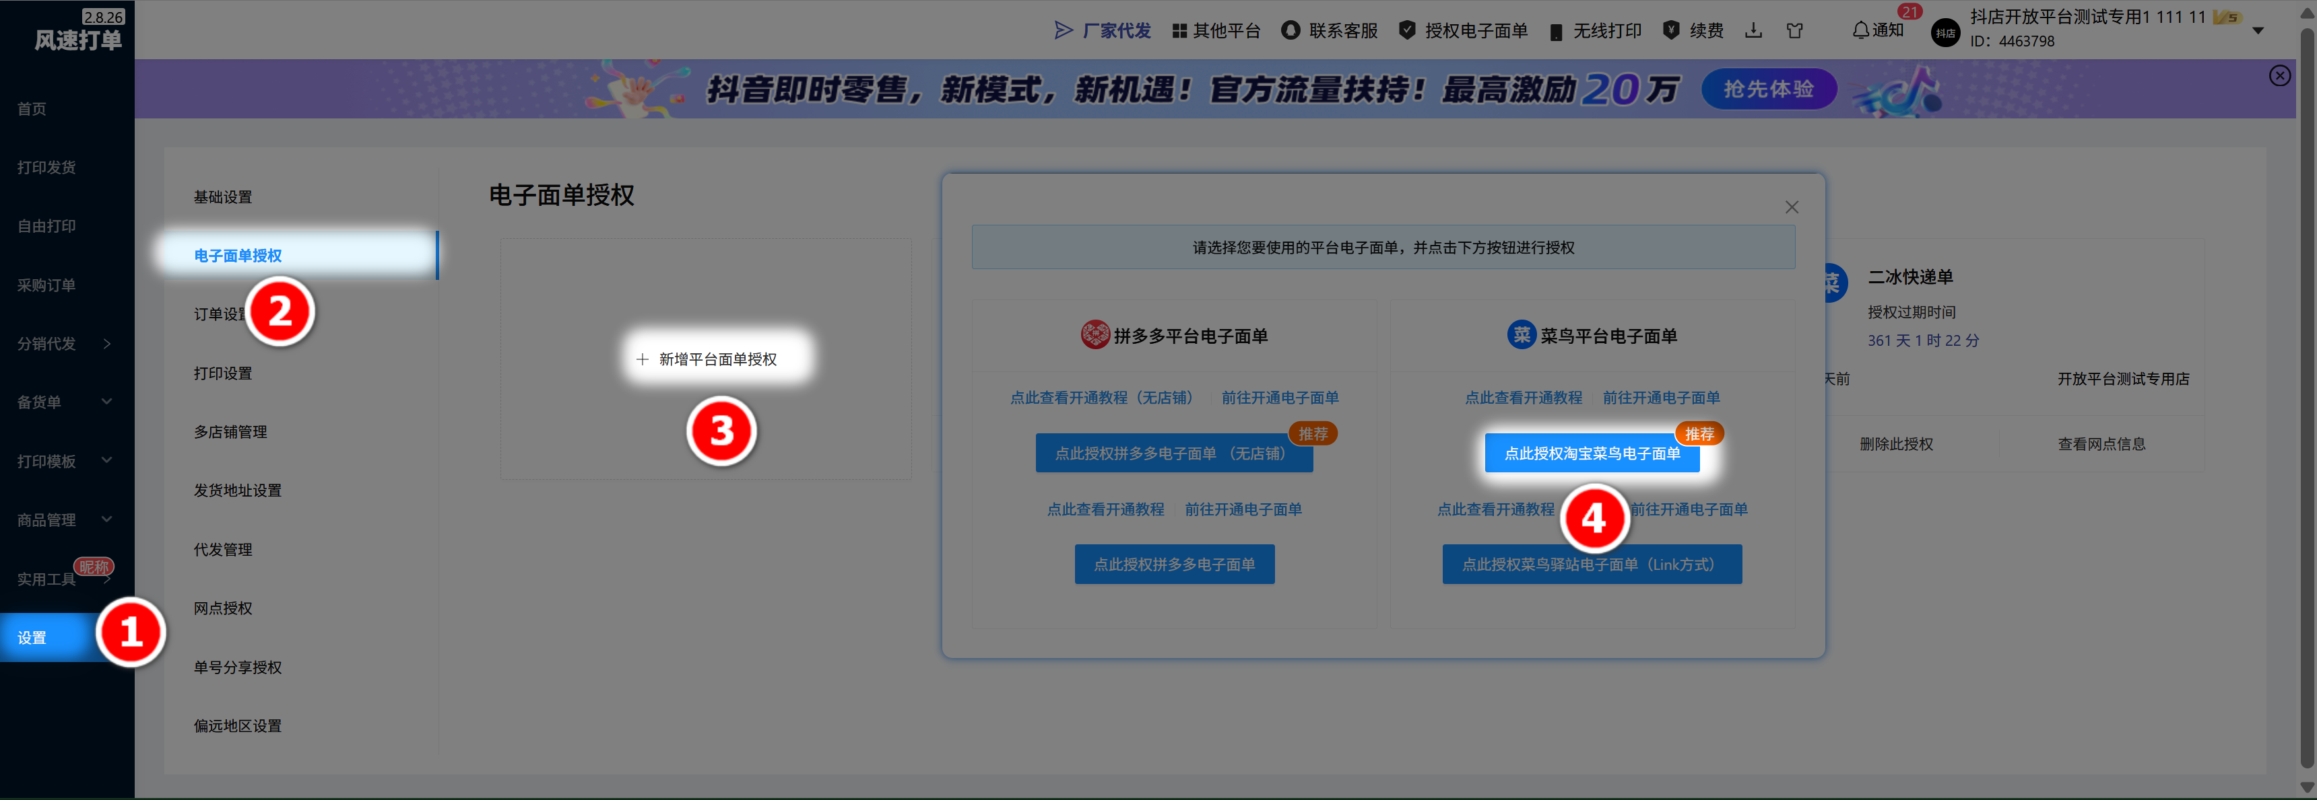Click the page vertical scrollbar
Viewport: 2317px width, 800px height.
click(2307, 400)
